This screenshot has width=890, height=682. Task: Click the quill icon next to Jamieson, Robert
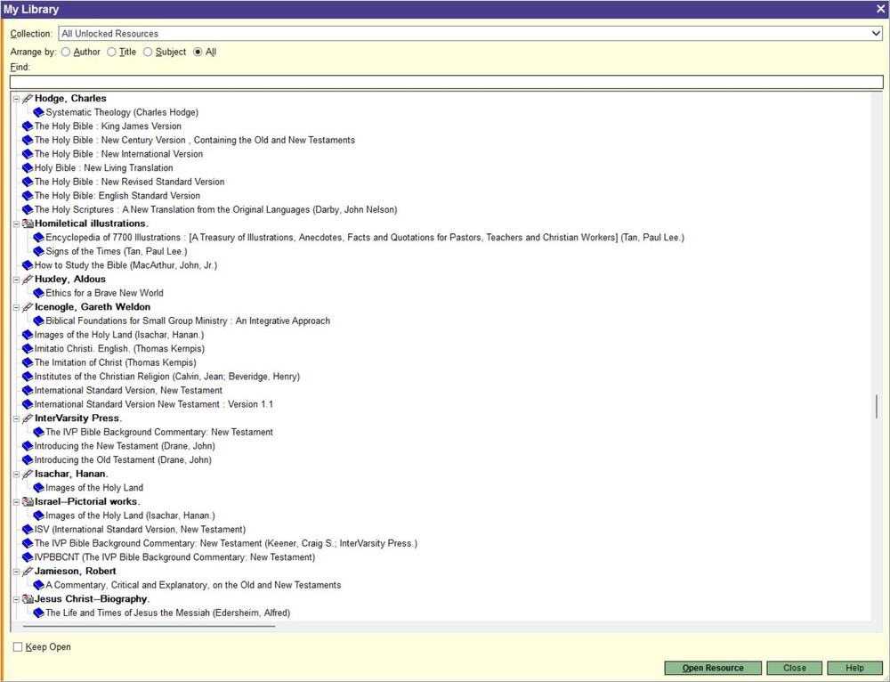tap(28, 571)
